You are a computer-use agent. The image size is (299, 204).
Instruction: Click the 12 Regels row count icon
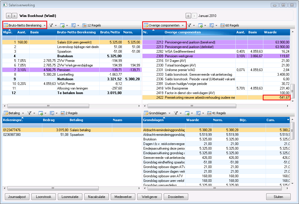tap(84, 25)
